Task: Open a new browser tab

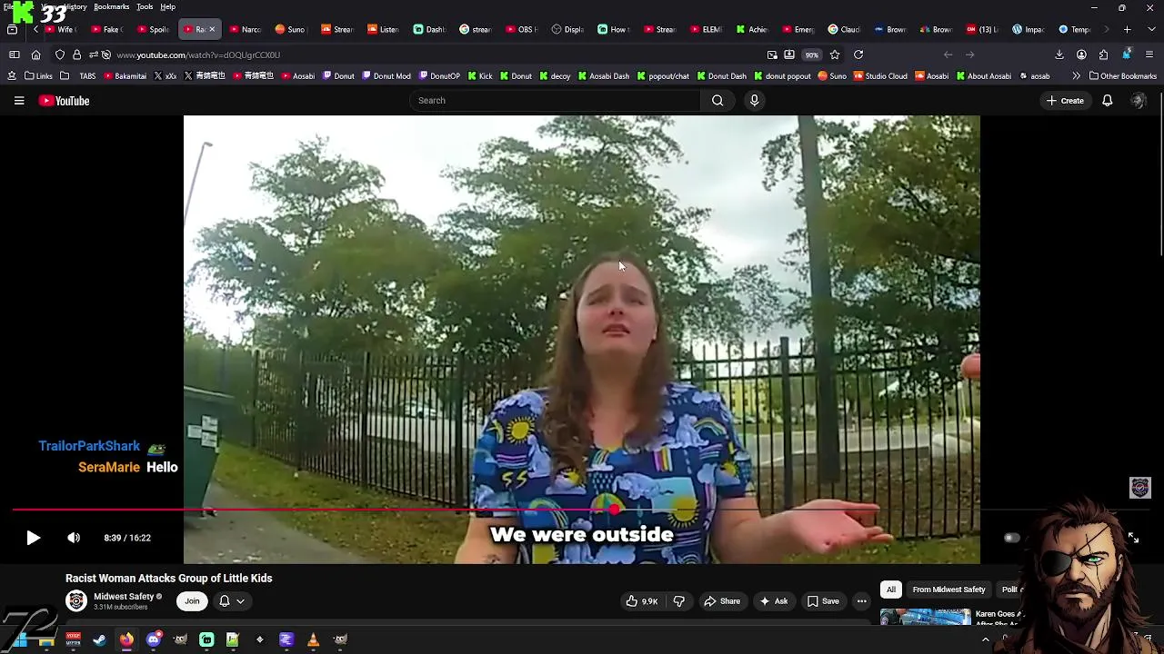Action: pyautogui.click(x=1127, y=29)
